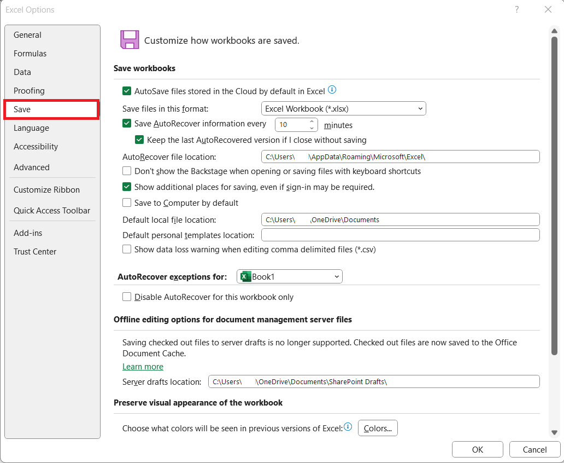Enable Don't show the Backstage option

click(127, 171)
